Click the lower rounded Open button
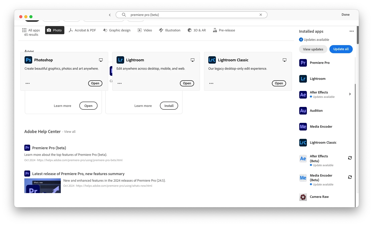Screen dimensions: 373x226 pos(88,106)
